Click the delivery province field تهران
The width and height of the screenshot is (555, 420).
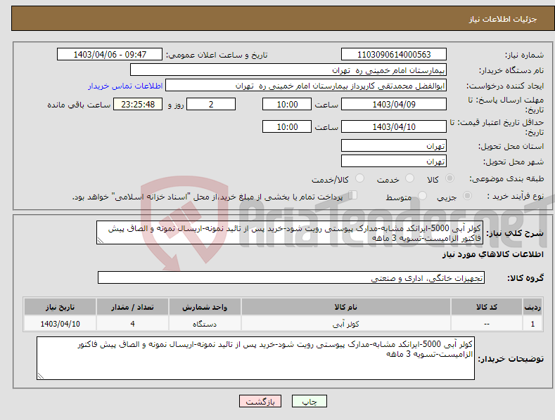394,145
